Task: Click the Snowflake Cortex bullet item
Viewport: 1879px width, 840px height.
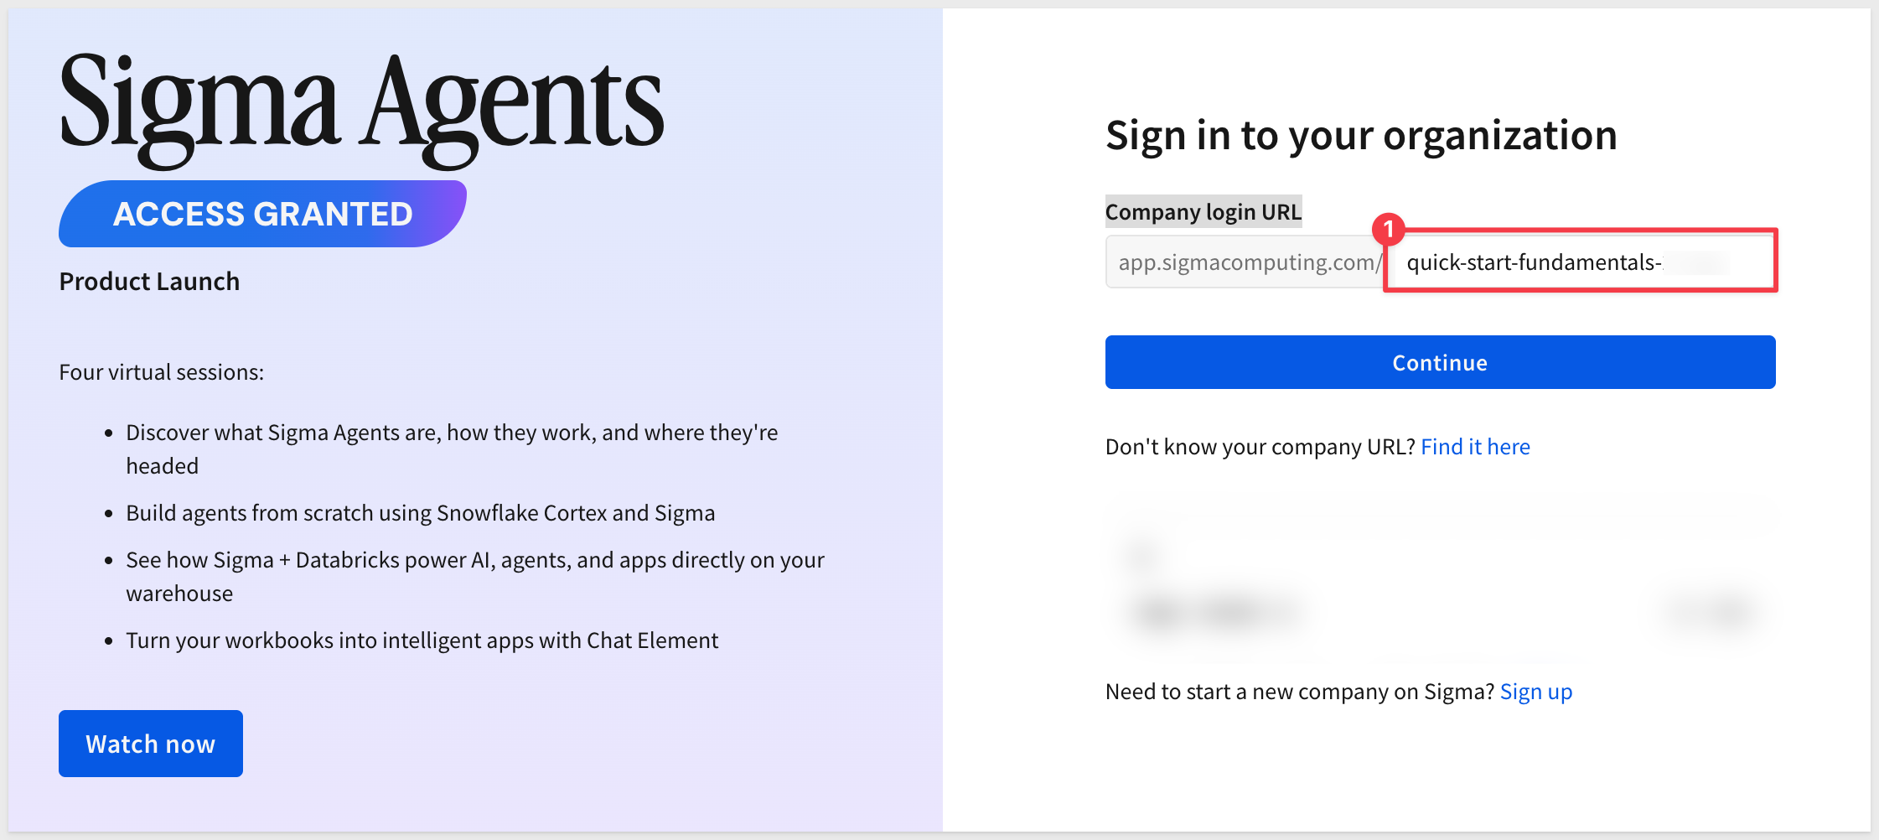Action: pyautogui.click(x=420, y=513)
